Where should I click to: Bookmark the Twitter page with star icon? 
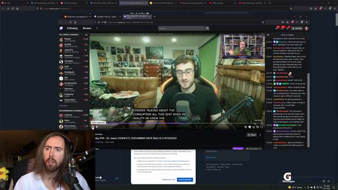[291, 8]
